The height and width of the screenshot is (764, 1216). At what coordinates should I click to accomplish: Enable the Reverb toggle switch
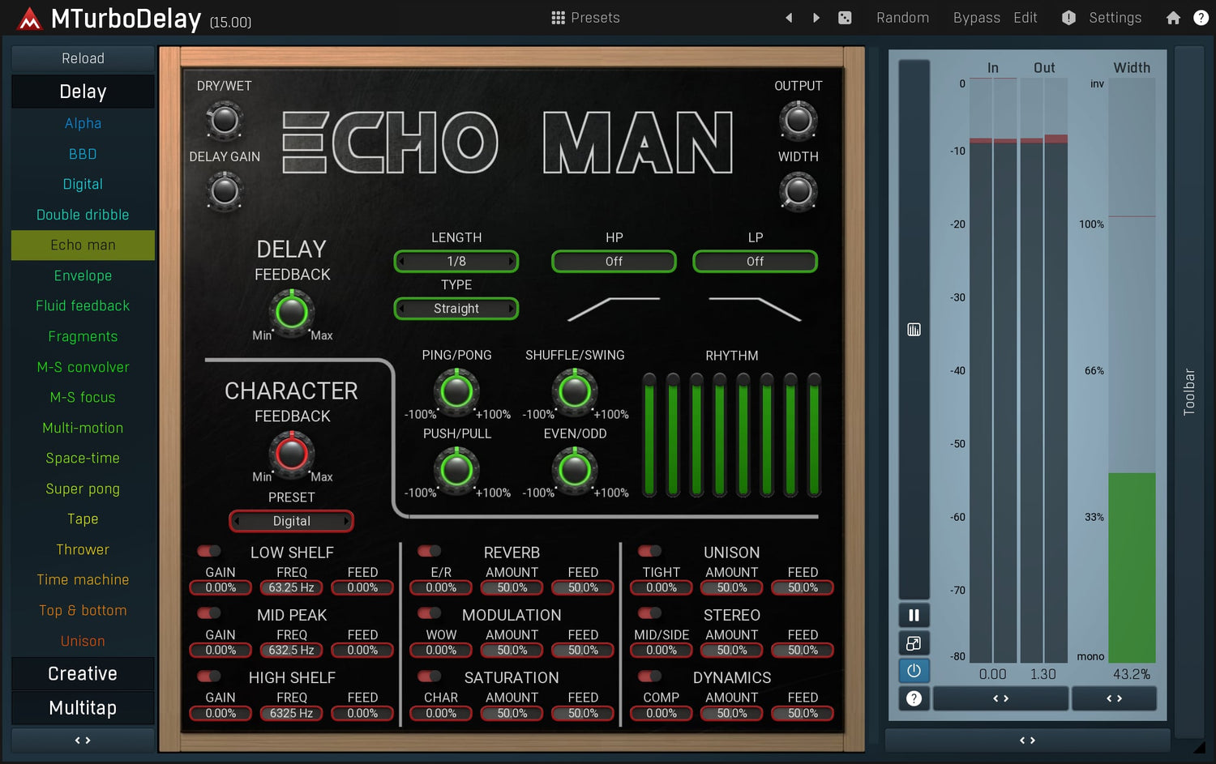point(429,552)
